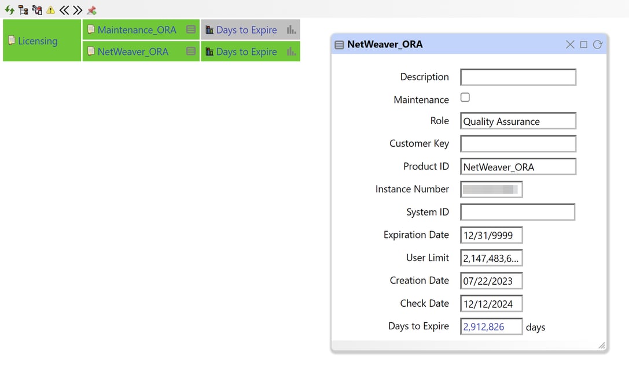Click the yellow warning triangle icon
The height and width of the screenshot is (372, 629).
point(50,10)
